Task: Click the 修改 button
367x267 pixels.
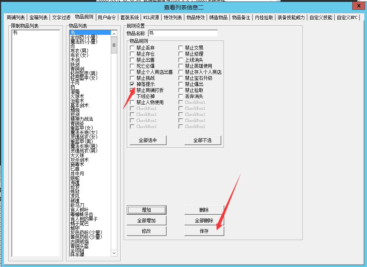Action: point(146,231)
